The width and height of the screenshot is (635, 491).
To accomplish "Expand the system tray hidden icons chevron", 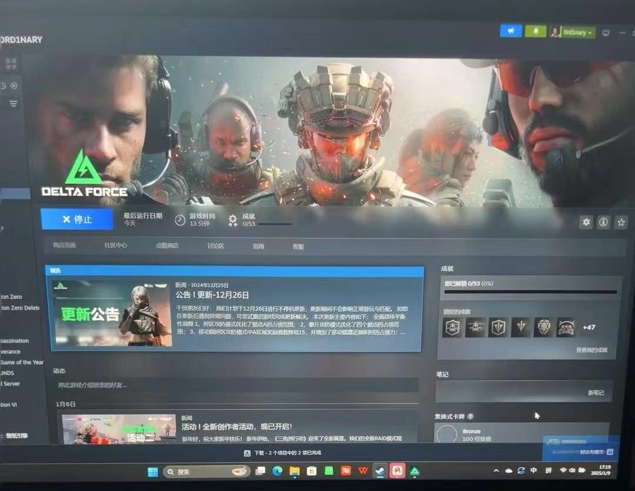I will point(496,470).
